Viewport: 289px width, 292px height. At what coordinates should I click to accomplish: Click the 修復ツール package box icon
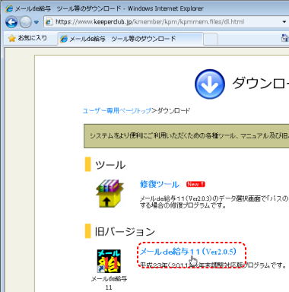click(x=110, y=193)
